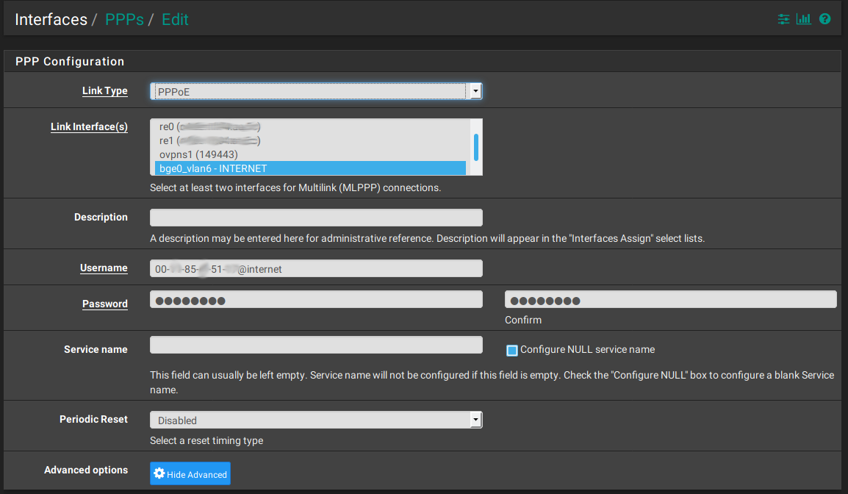The height and width of the screenshot is (494, 848).
Task: Click the bar chart monitoring icon
Action: coord(803,19)
